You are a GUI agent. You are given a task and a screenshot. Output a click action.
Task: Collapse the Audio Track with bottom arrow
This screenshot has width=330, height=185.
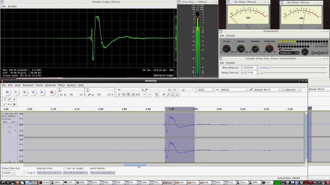click(10, 161)
